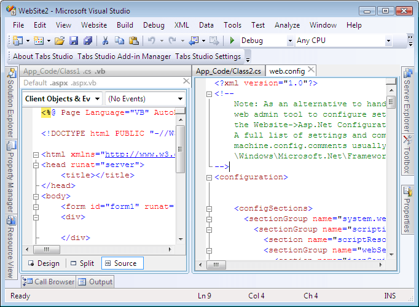Click the Copy icon

pos(119,41)
